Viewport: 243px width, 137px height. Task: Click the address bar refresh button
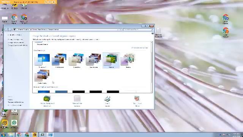click(121, 30)
